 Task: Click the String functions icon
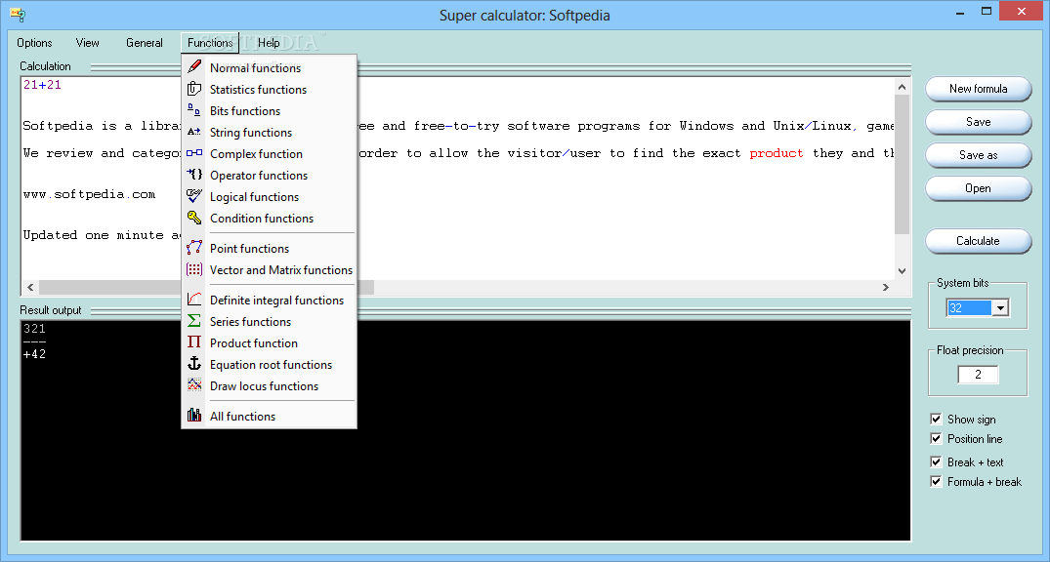click(x=194, y=132)
